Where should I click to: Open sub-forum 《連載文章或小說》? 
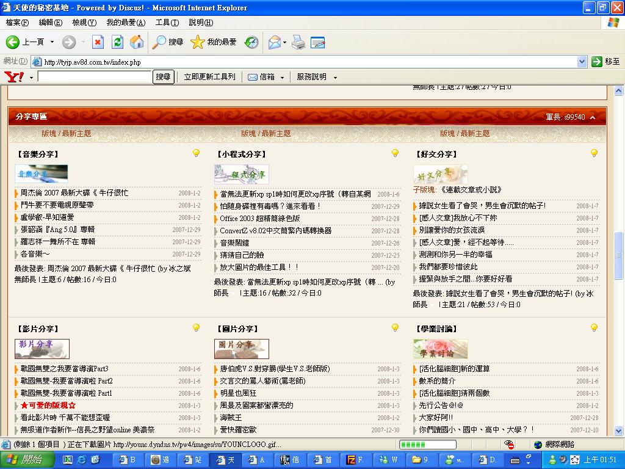471,190
